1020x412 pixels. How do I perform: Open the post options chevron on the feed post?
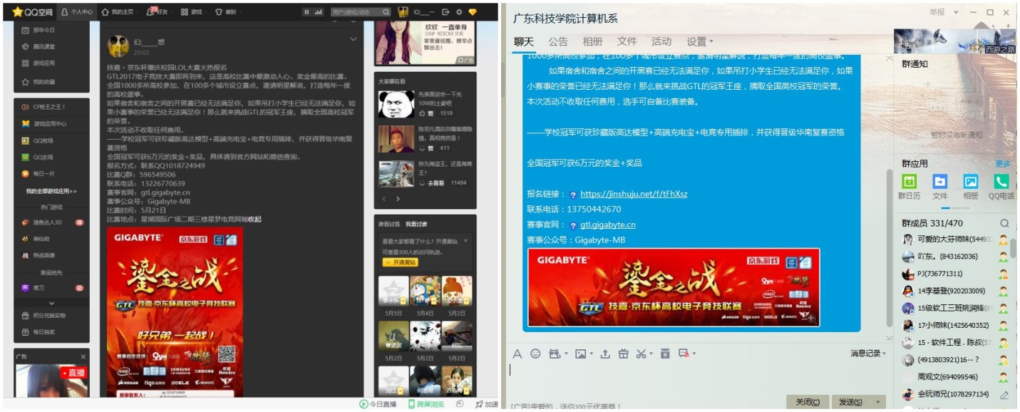[x=353, y=39]
